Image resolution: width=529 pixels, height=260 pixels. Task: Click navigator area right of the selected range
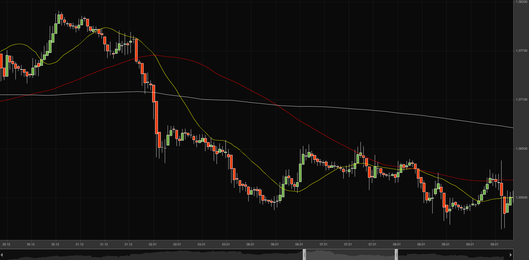pyautogui.click(x=452, y=255)
